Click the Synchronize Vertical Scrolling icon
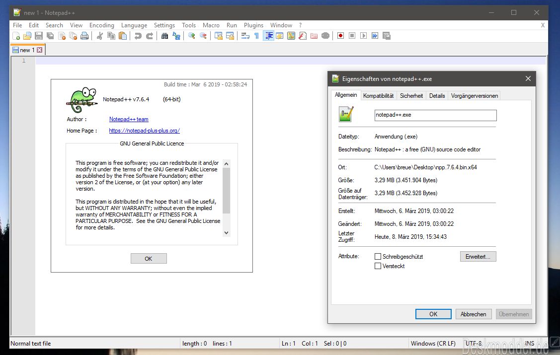The height and width of the screenshot is (355, 560). coord(218,36)
